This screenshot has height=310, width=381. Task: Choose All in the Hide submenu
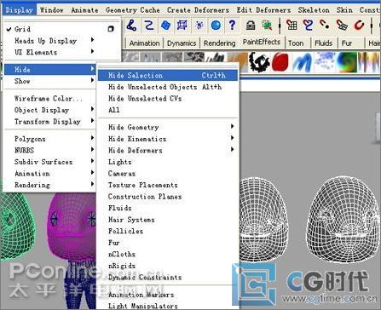(168, 110)
